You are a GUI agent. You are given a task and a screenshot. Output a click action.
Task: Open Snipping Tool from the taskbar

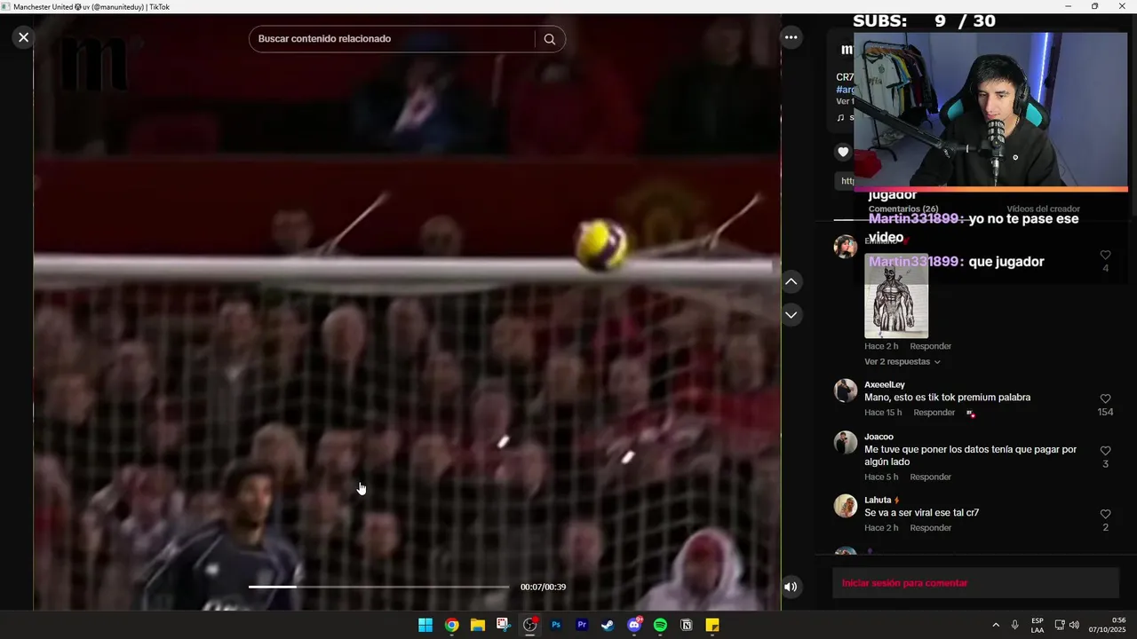[x=503, y=625]
